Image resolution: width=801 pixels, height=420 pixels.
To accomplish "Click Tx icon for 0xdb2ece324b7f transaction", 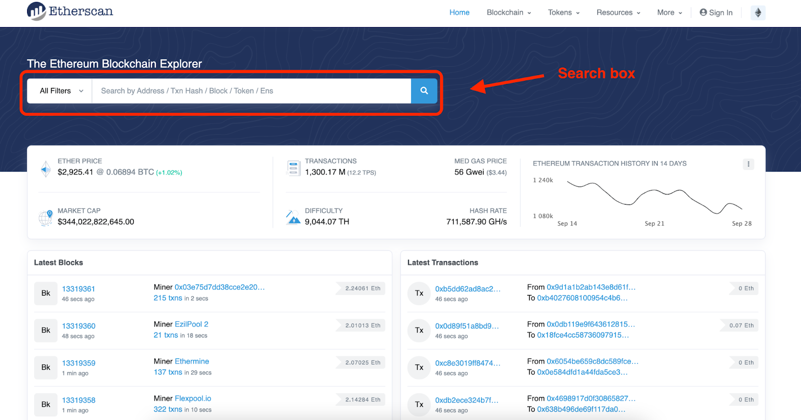I will [x=419, y=404].
